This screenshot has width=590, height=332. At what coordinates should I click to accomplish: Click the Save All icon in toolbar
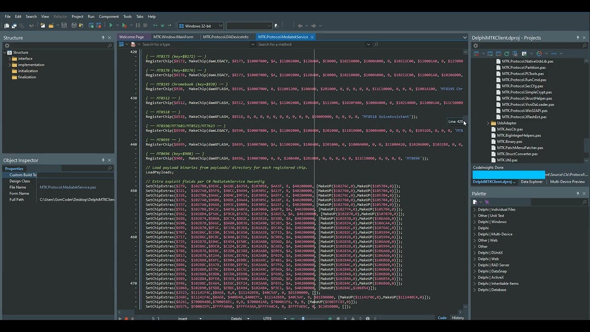pos(74,25)
